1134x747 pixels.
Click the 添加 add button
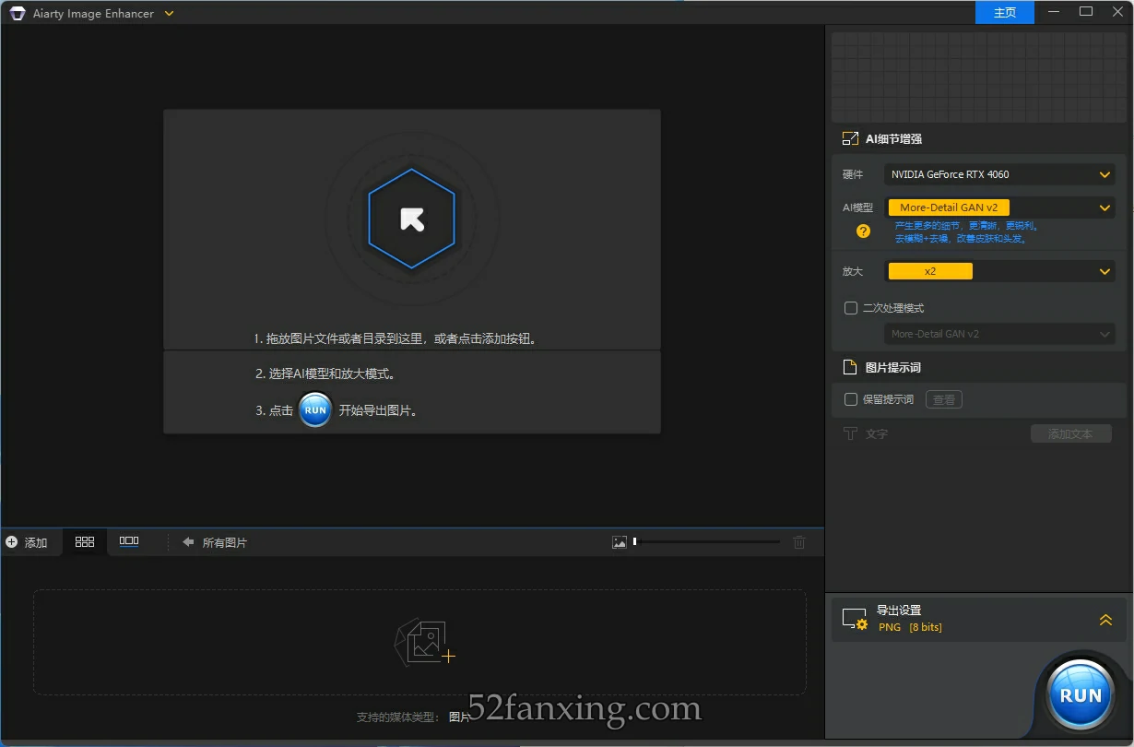pos(26,542)
